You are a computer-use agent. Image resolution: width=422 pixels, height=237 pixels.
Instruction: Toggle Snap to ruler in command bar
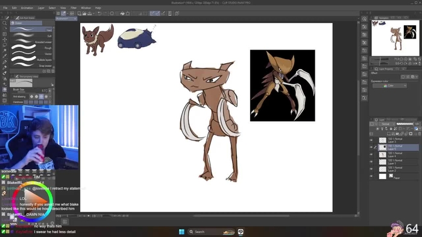(x=153, y=13)
